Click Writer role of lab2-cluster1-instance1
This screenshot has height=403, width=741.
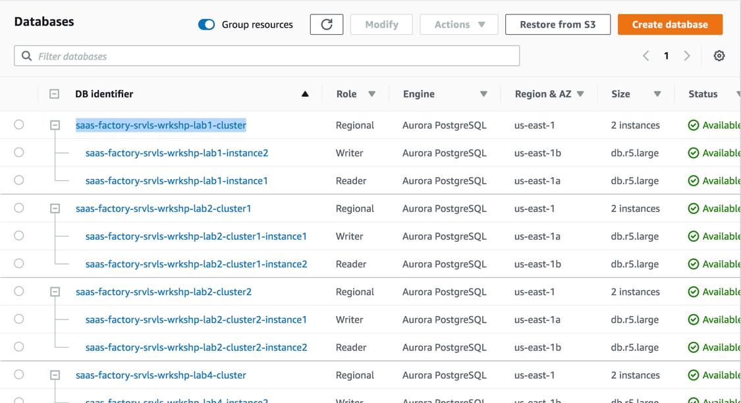point(349,236)
